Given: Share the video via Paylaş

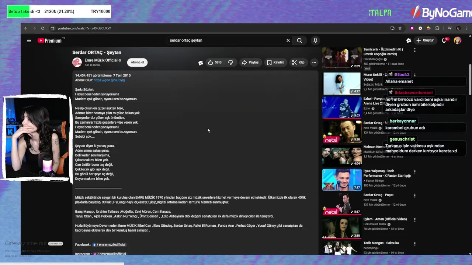Looking at the screenshot, I should click(x=250, y=63).
